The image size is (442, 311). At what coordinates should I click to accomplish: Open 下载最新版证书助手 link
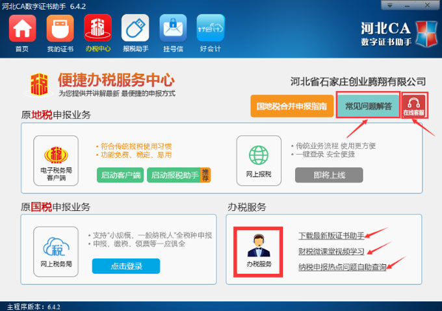click(331, 235)
